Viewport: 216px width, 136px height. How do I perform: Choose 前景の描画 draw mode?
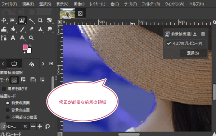8,103
